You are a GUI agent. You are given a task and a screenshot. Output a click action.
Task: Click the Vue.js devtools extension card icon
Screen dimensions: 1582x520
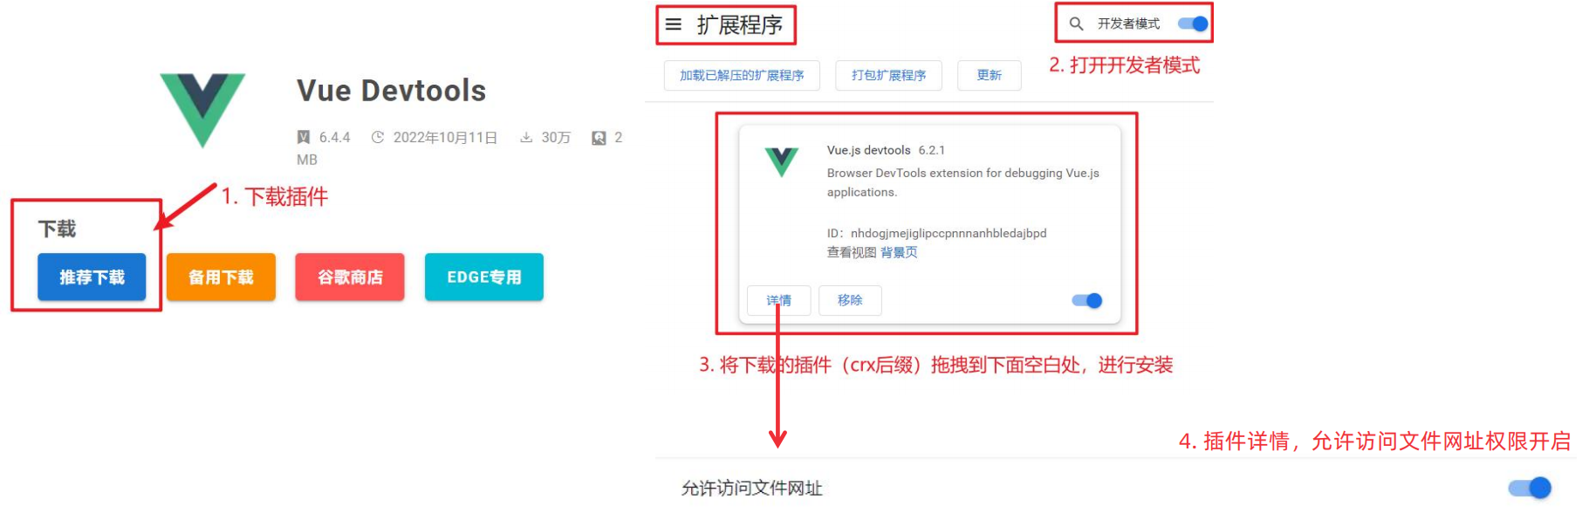point(782,161)
